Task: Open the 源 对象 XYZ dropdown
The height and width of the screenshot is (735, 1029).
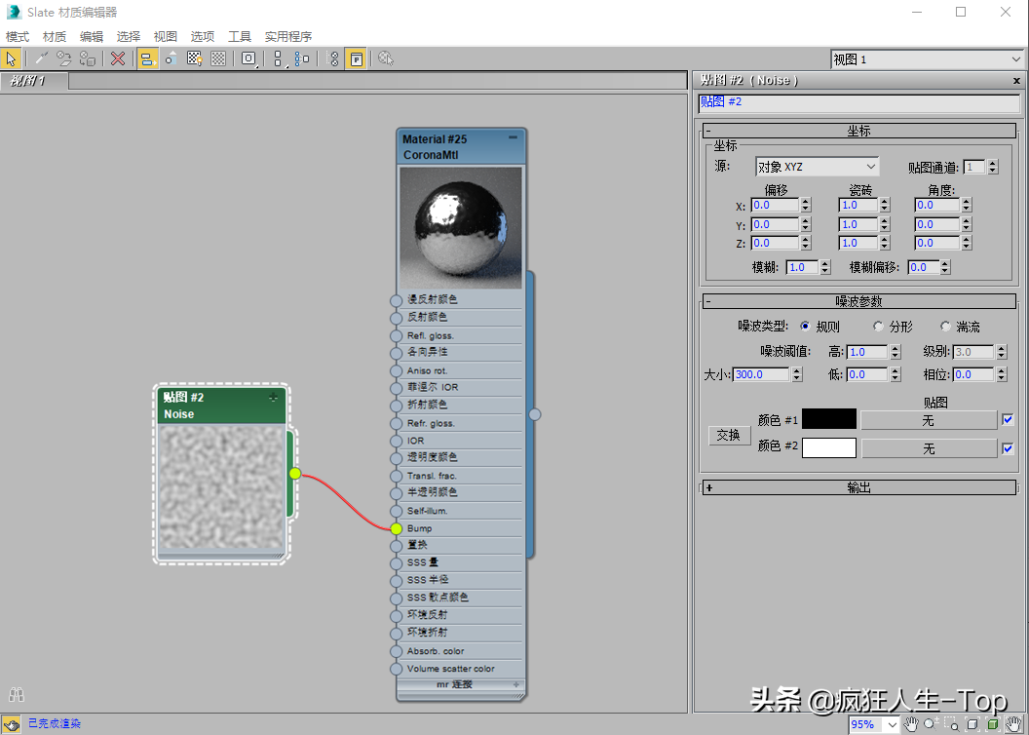Action: click(817, 167)
